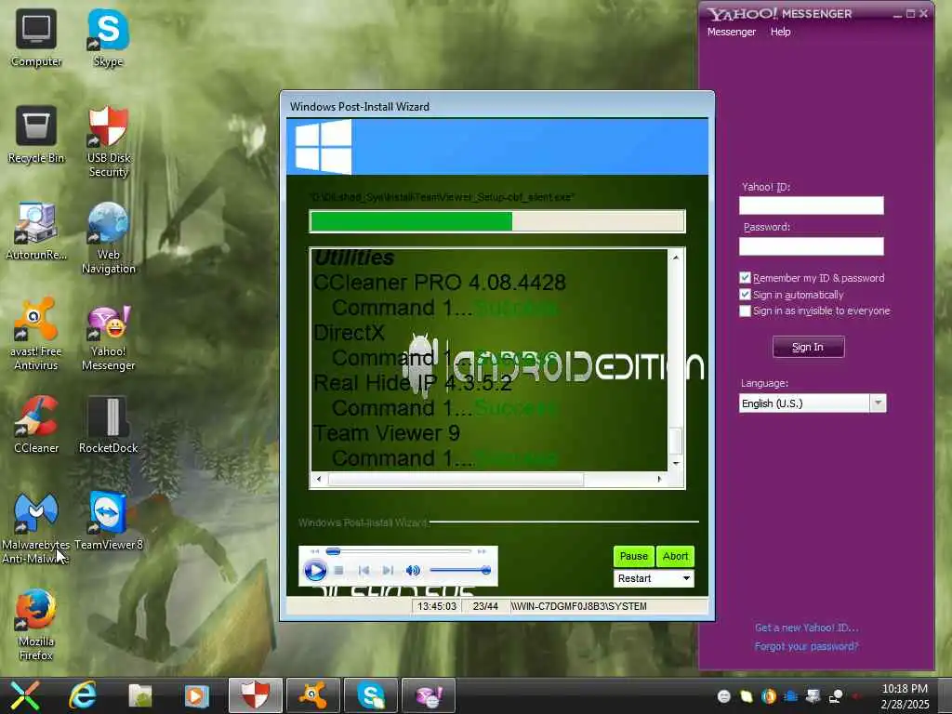This screenshot has height=714, width=952.
Task: Mute the wizard's media player volume
Action: click(413, 570)
